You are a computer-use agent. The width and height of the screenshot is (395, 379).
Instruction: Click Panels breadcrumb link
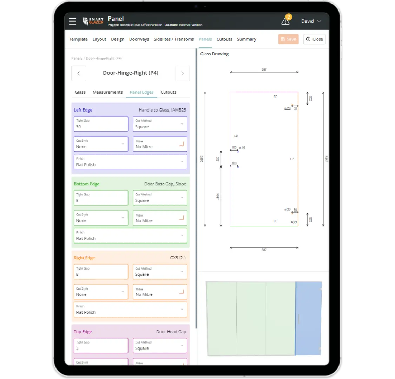point(77,58)
